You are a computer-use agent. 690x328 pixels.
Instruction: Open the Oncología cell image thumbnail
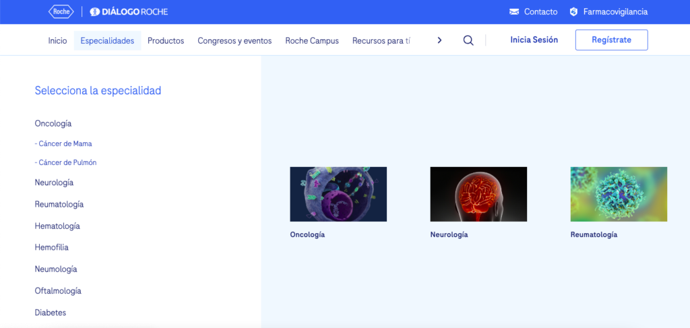[x=338, y=194]
